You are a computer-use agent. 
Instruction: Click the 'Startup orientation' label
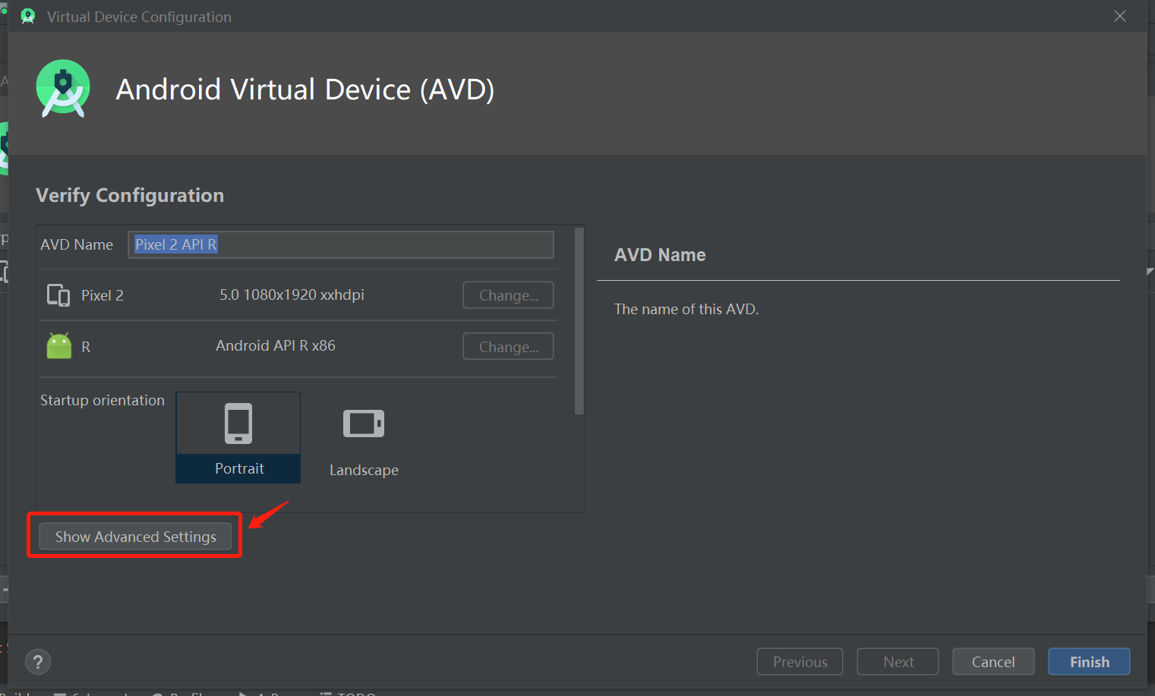click(103, 400)
